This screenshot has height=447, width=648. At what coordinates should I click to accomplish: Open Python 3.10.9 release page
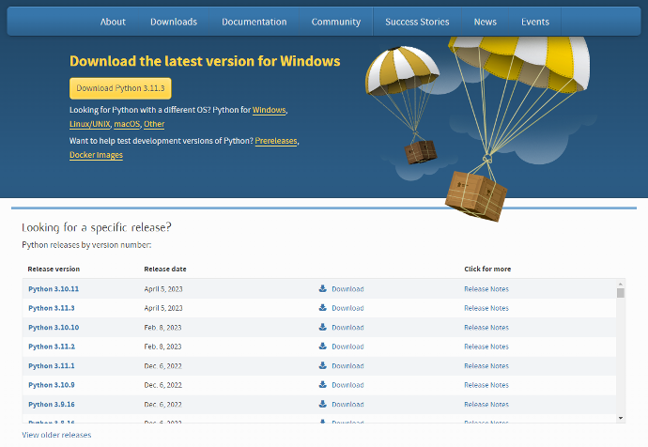[x=52, y=385]
